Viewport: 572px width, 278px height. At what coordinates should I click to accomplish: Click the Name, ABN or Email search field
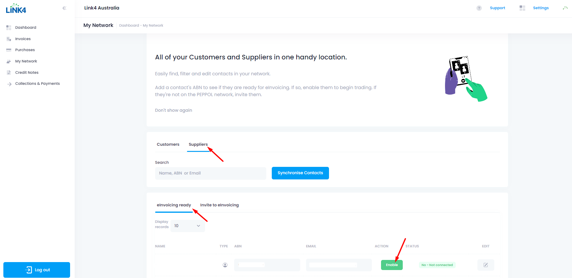(x=211, y=173)
